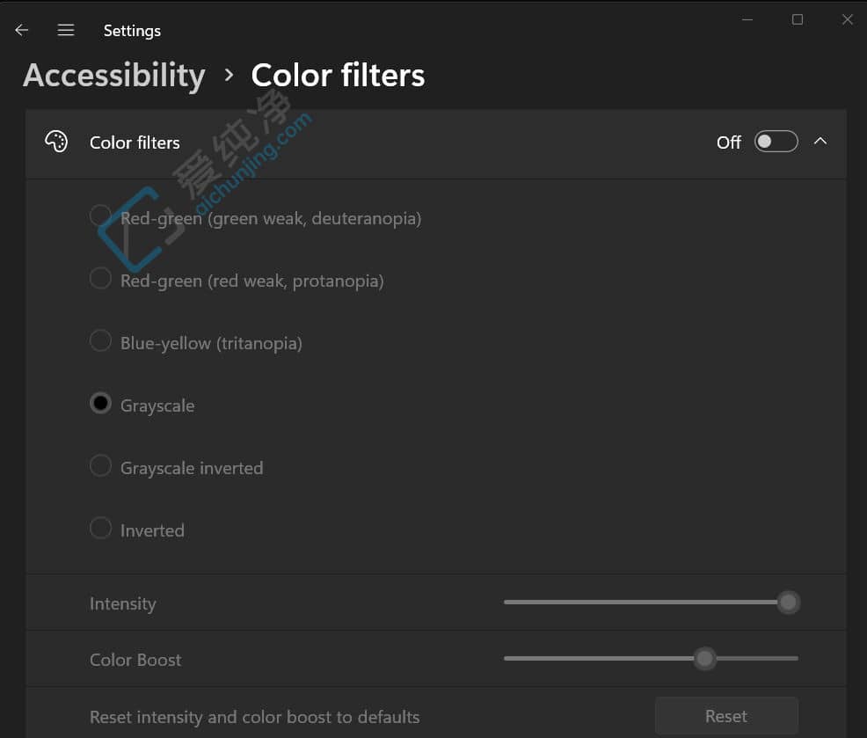Choose the Inverted color filter
This screenshot has height=738, width=867.
tap(100, 528)
